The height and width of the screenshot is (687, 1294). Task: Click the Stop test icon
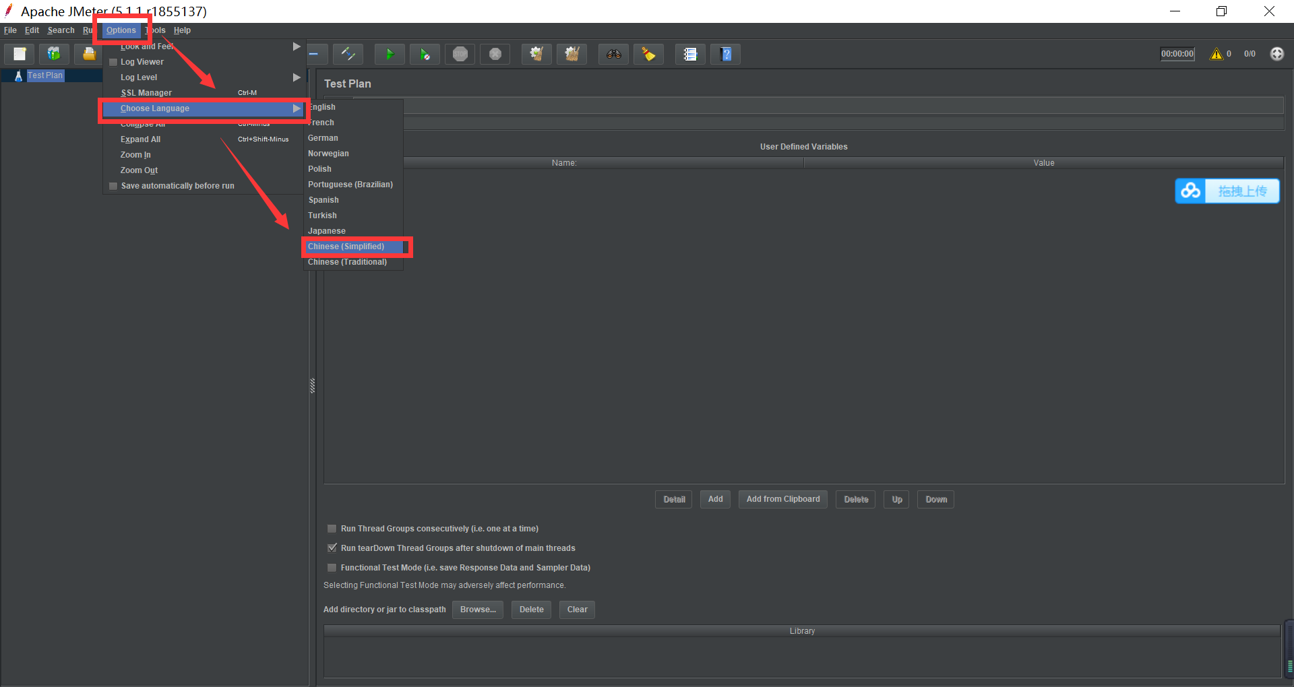(x=460, y=54)
